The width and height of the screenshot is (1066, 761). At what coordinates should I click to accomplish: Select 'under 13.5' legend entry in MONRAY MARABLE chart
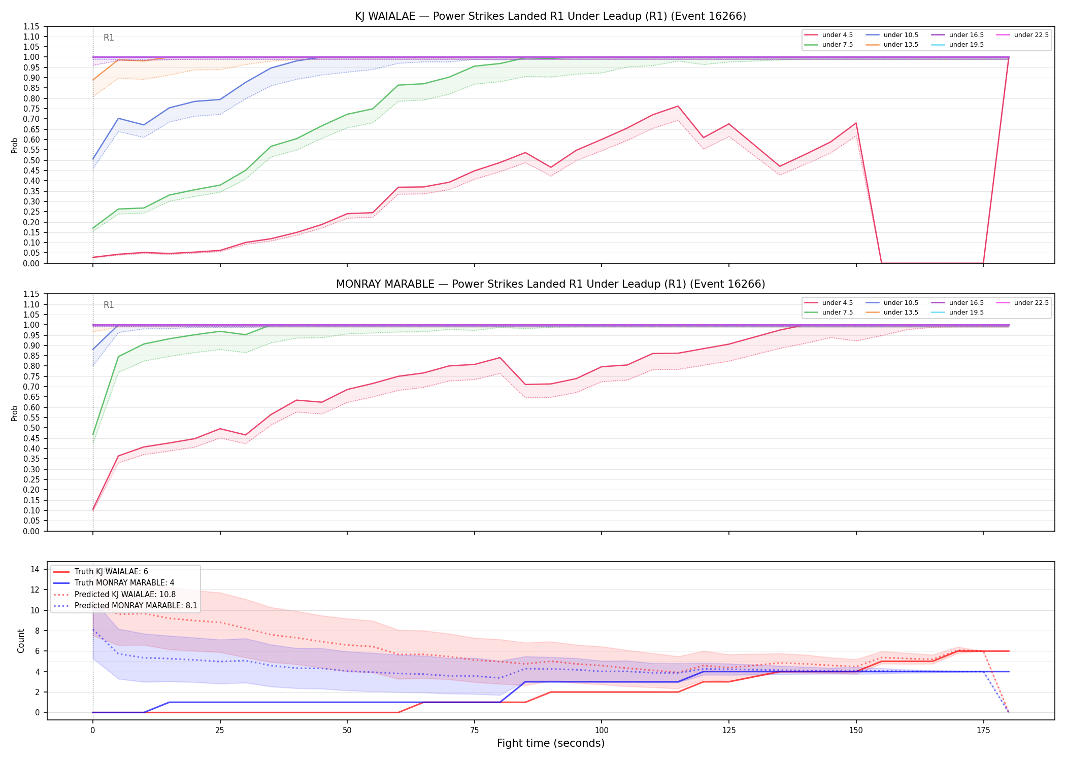click(x=892, y=313)
